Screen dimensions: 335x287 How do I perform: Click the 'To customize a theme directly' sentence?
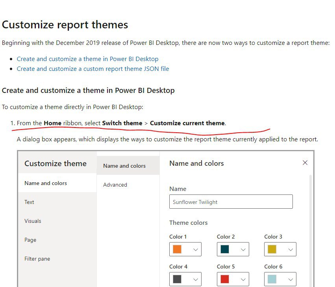click(72, 107)
